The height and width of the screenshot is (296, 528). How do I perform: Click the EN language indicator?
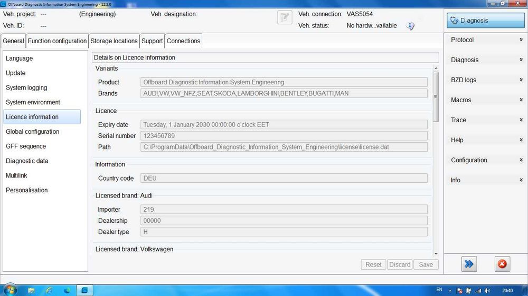click(x=439, y=290)
